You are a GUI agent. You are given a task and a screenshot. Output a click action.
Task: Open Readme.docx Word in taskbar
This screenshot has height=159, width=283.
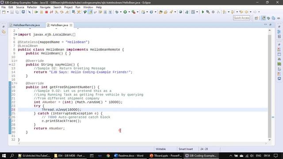pos(129,155)
